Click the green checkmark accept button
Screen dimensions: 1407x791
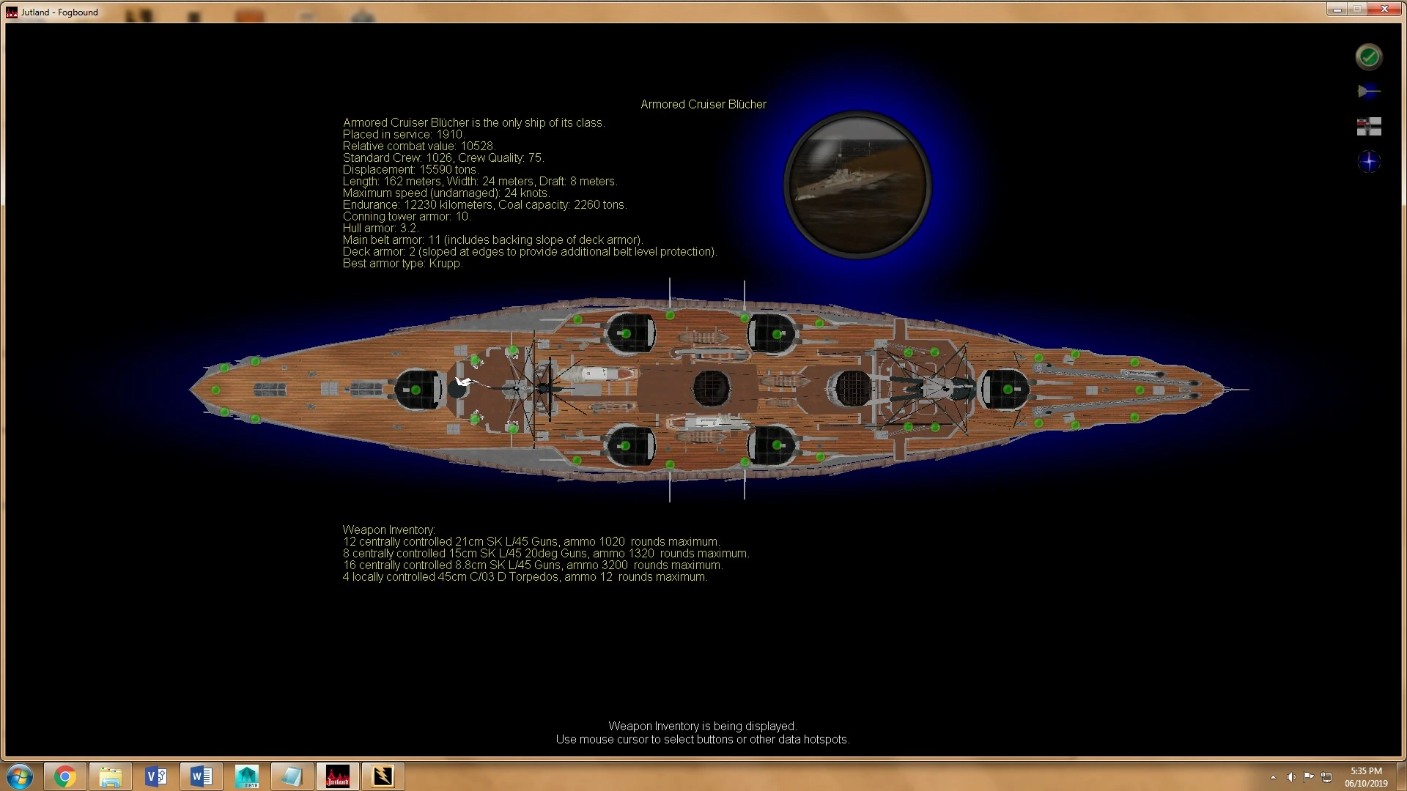point(1368,57)
